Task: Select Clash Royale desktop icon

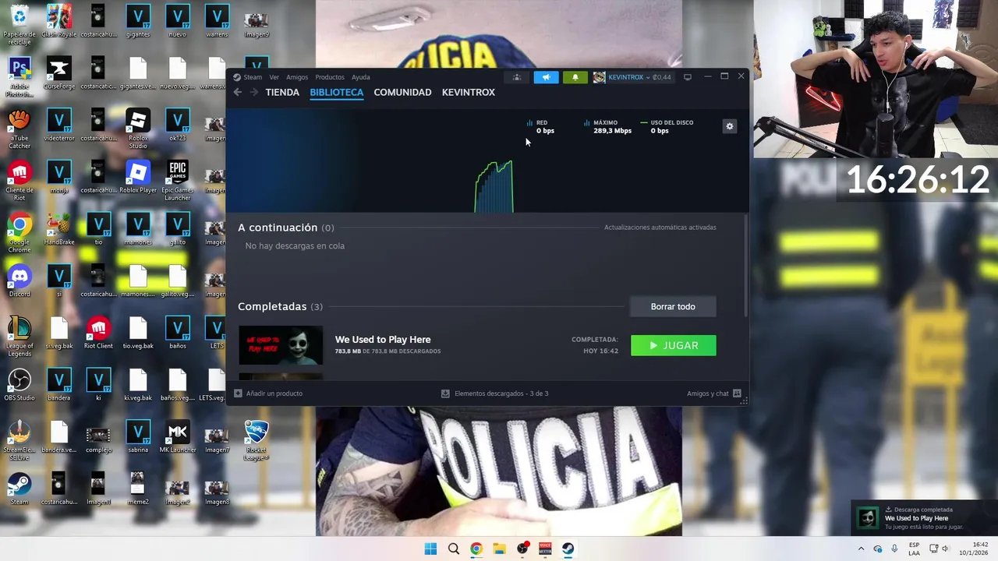Action: point(58,21)
